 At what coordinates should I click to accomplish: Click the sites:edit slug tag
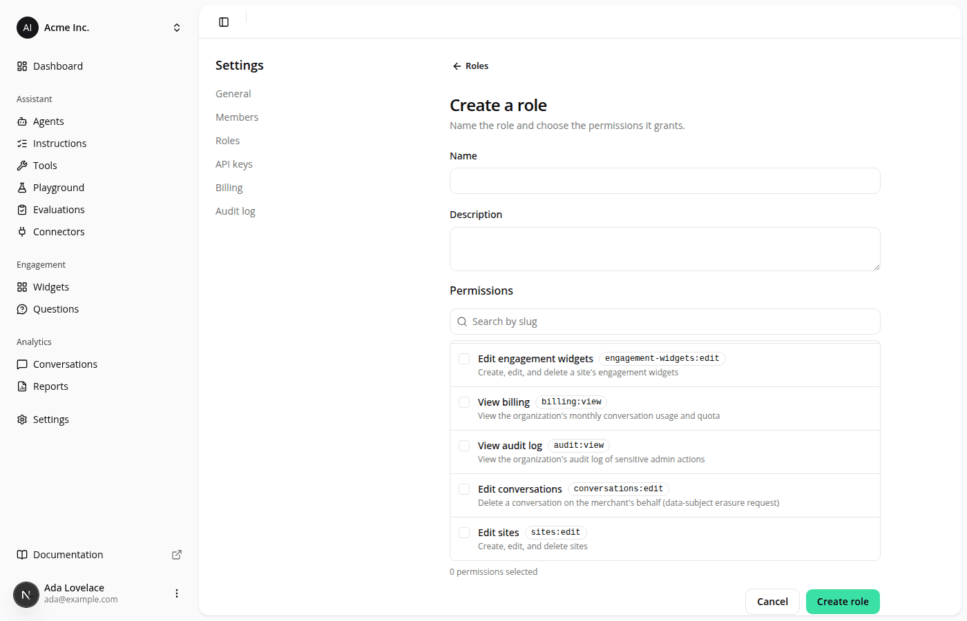coord(556,533)
